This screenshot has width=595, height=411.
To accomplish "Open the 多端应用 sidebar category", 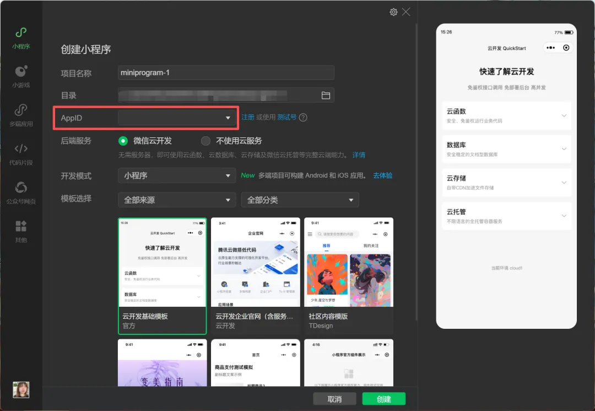I will coord(21,115).
